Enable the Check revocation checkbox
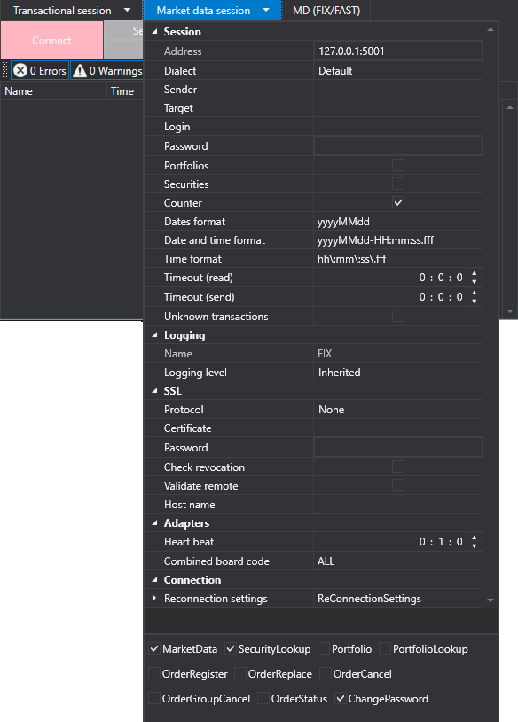The image size is (518, 722). tap(398, 467)
